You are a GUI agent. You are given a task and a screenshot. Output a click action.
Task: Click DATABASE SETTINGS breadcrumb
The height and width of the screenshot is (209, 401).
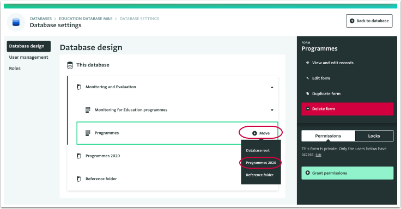[x=139, y=19]
